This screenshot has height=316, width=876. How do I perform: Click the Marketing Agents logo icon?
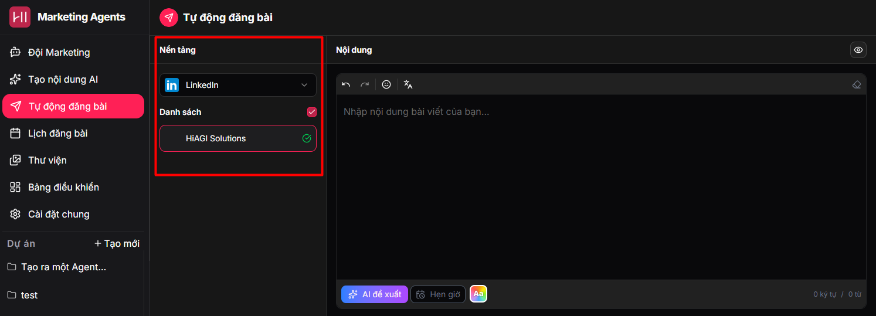20,17
